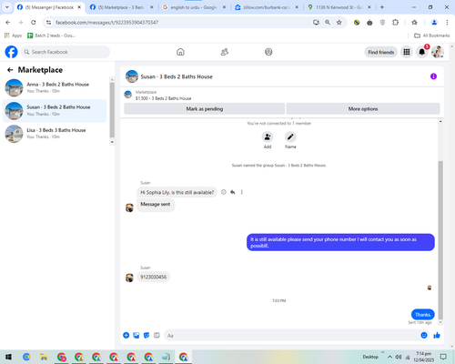Click the address bar URL

[x=106, y=23]
